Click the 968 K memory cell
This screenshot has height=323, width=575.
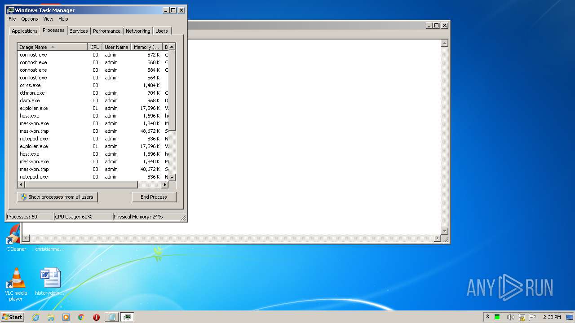pyautogui.click(x=154, y=100)
